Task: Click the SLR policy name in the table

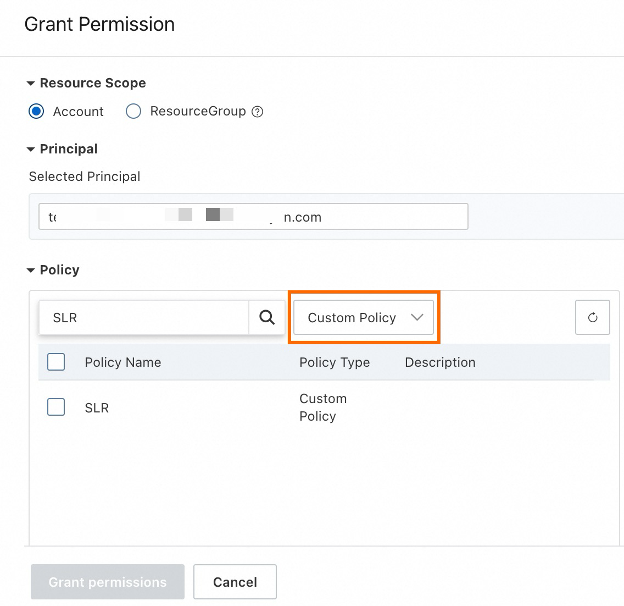Action: (x=97, y=408)
